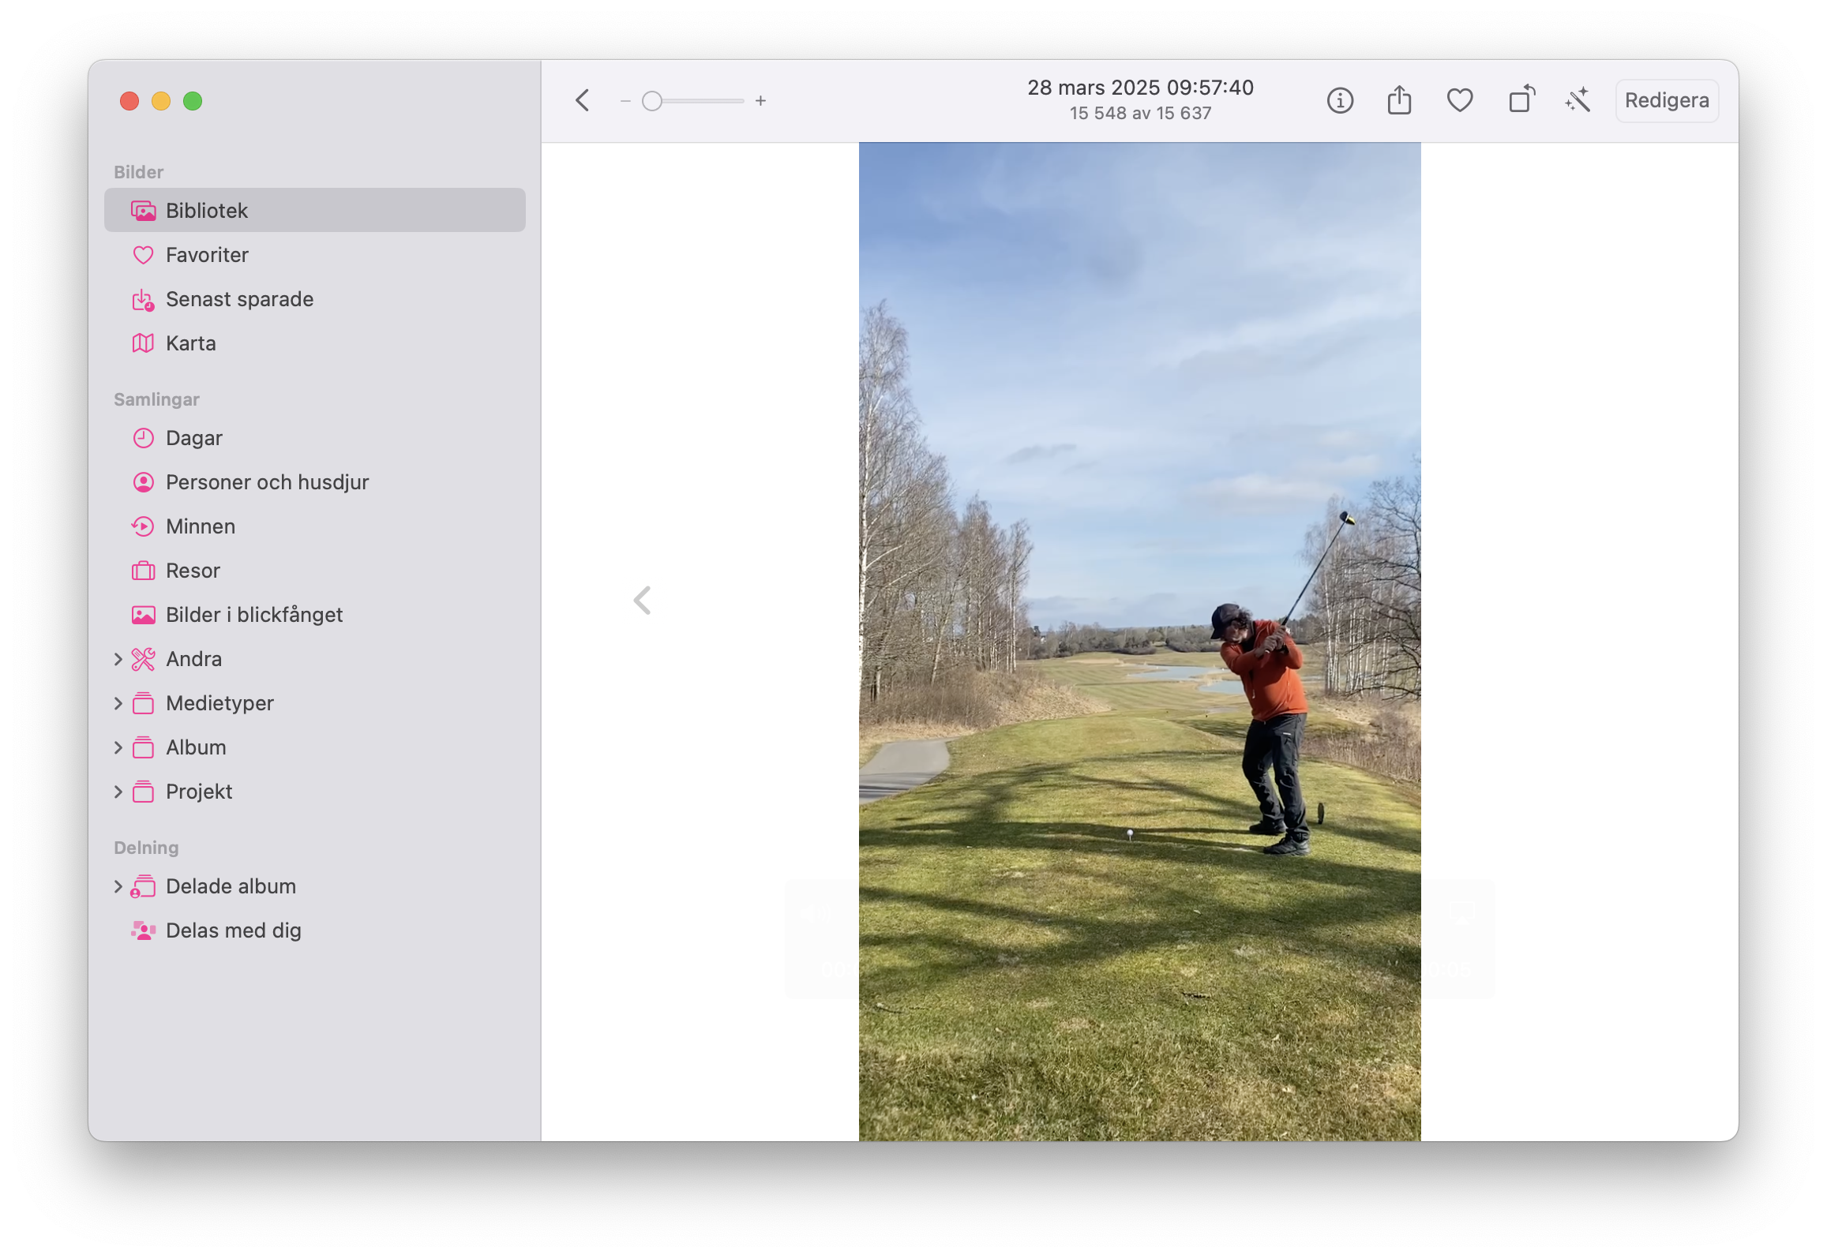This screenshot has height=1258, width=1827.
Task: Click the zoom out minus icon
Action: coord(625,101)
